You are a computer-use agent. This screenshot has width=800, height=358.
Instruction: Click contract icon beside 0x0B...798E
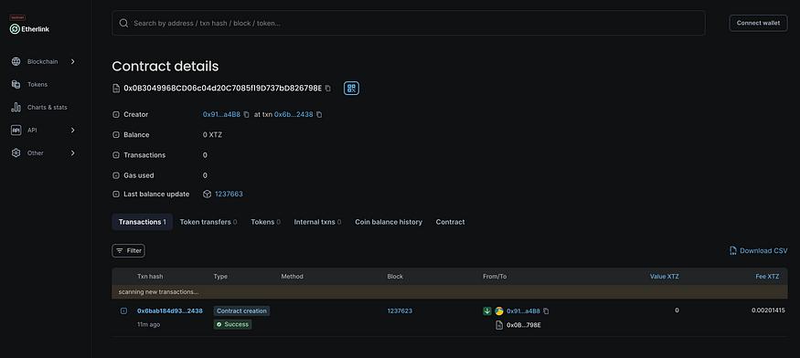click(499, 325)
